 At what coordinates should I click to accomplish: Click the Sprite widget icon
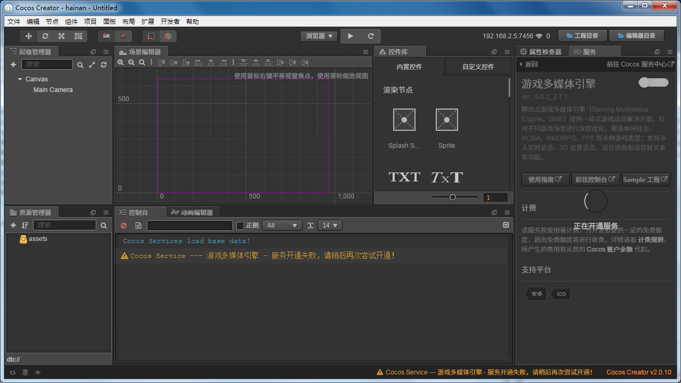tap(447, 120)
